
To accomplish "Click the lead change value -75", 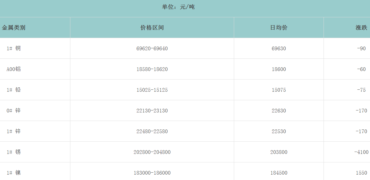I will [362, 90].
